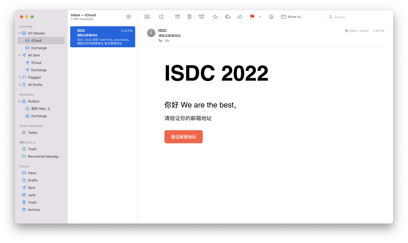This screenshot has width=408, height=243.
Task: Collapse the All Inboxes group
Action: pos(20,33)
